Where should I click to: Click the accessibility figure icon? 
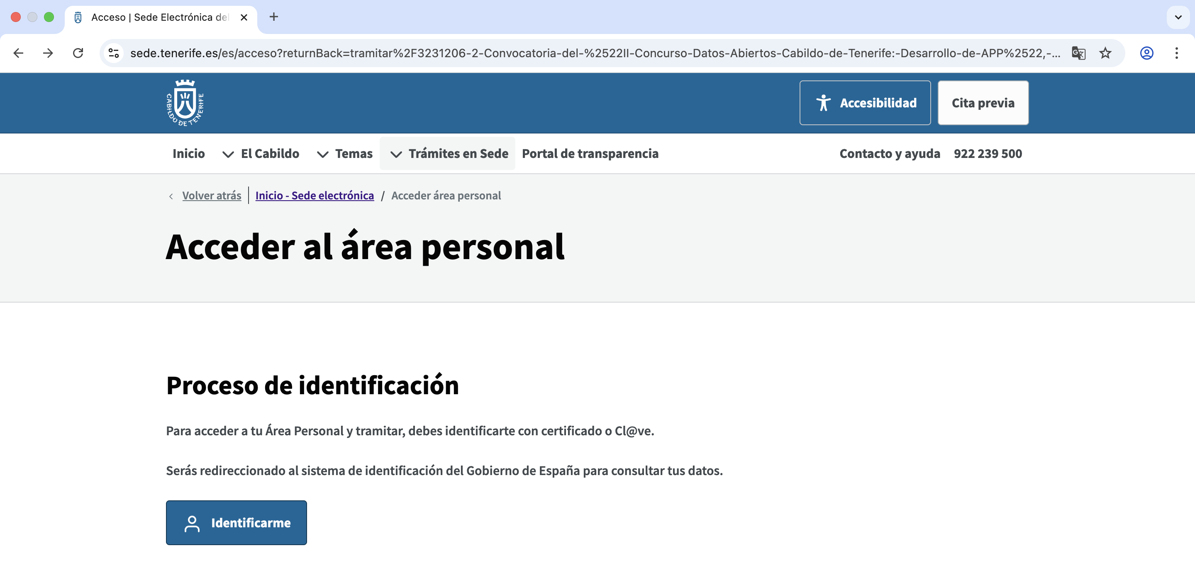pyautogui.click(x=823, y=102)
